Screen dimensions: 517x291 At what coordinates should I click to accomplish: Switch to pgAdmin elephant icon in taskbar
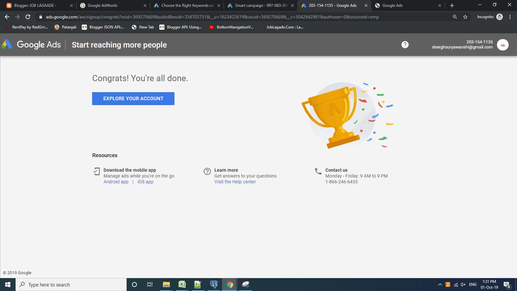tap(214, 285)
